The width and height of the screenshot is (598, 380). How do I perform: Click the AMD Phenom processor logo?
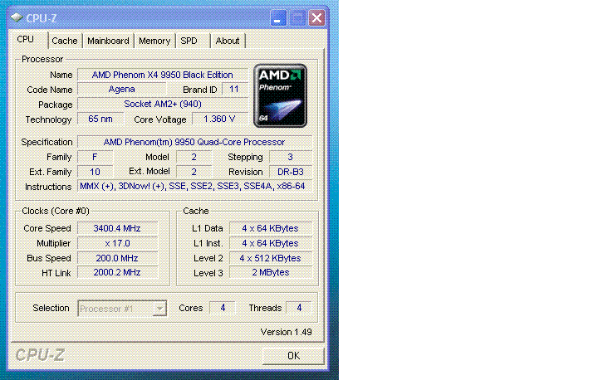[281, 95]
